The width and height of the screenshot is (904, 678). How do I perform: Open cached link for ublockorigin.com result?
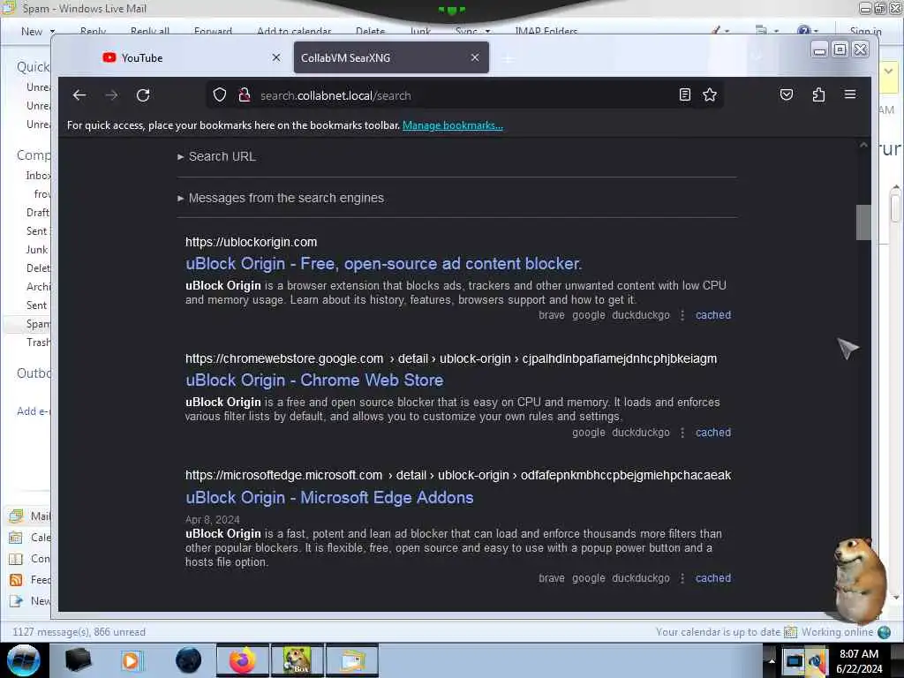pos(713,315)
